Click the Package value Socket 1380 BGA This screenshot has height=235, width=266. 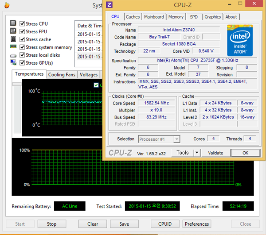tap(179, 44)
